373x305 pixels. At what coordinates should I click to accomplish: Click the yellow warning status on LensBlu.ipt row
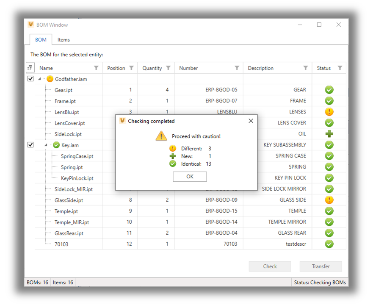329,111
